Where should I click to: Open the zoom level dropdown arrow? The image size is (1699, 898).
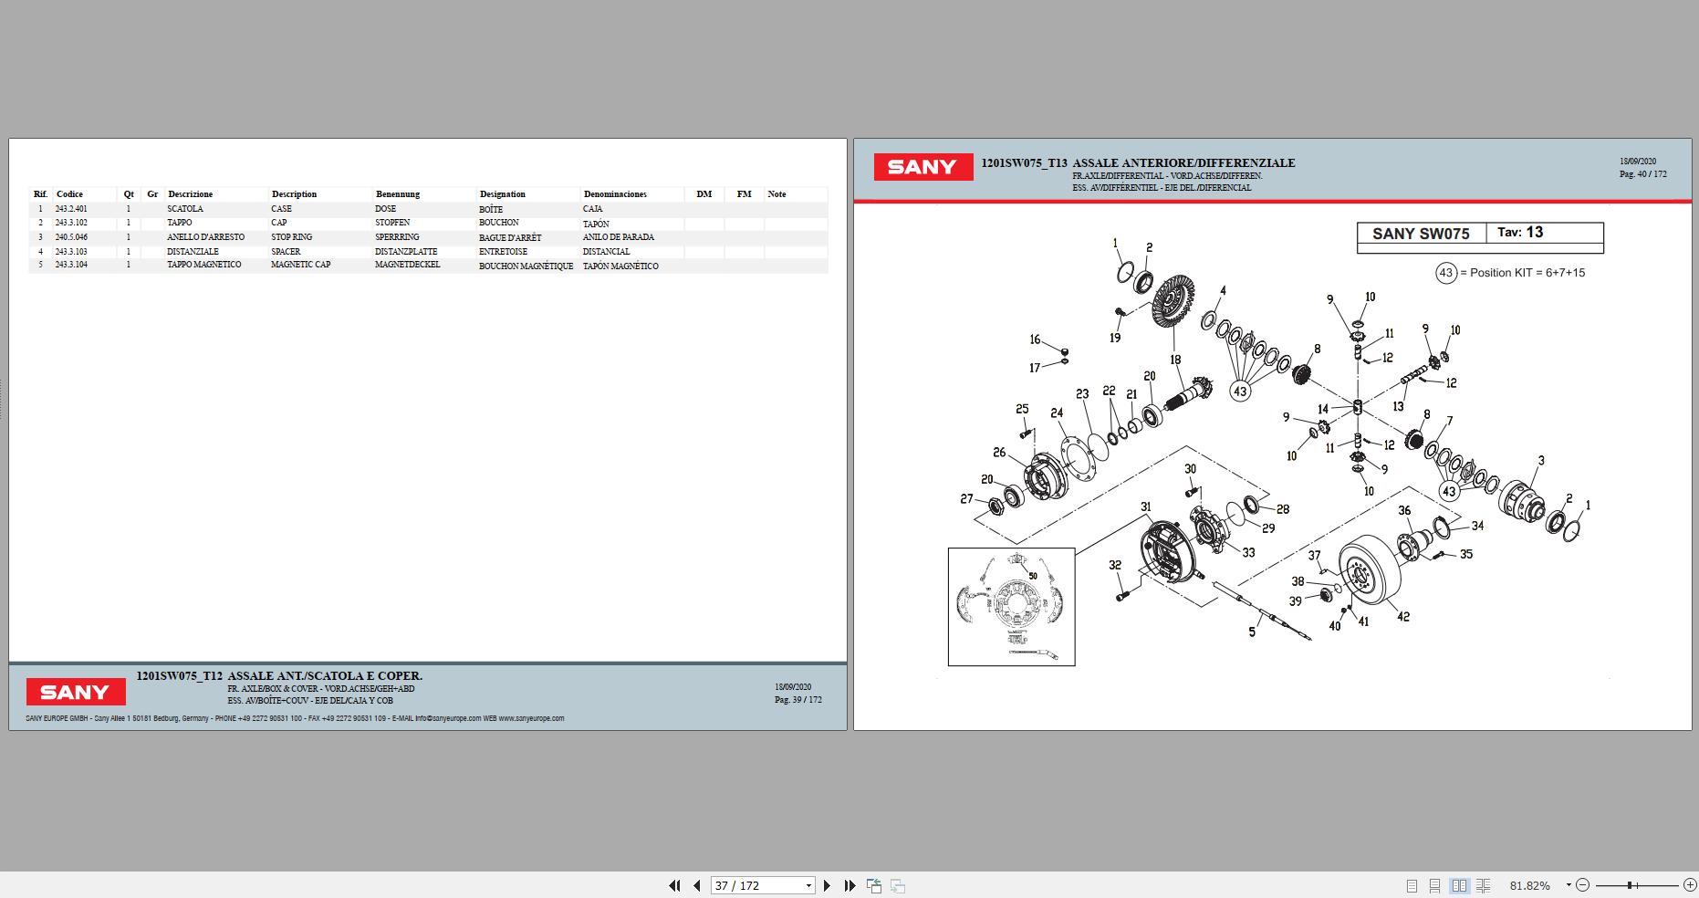tap(1569, 885)
